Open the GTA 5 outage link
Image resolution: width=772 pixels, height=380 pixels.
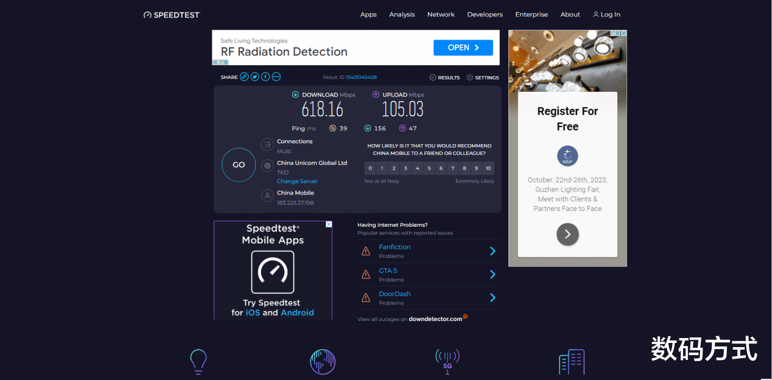[x=388, y=271]
